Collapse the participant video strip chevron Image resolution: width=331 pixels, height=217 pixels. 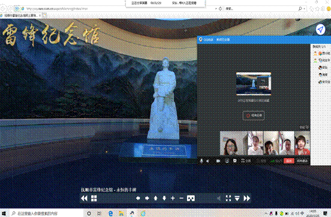[x=307, y=127]
